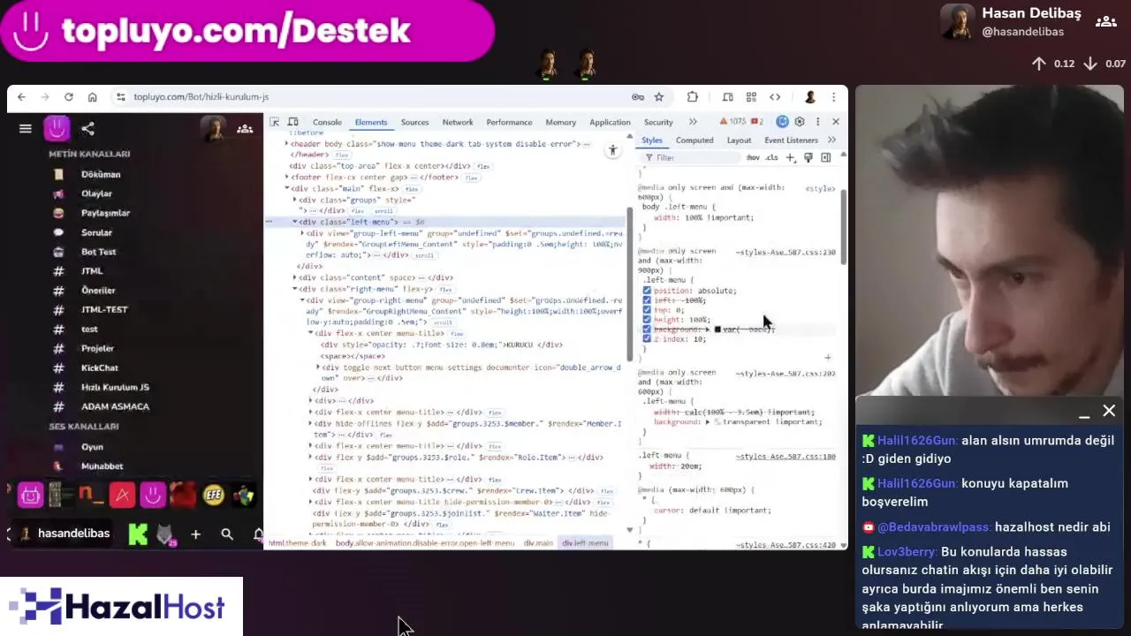This screenshot has height=636, width=1131.
Task: Click the plus icon in Topluyo bottom bar
Action: pyautogui.click(x=195, y=534)
